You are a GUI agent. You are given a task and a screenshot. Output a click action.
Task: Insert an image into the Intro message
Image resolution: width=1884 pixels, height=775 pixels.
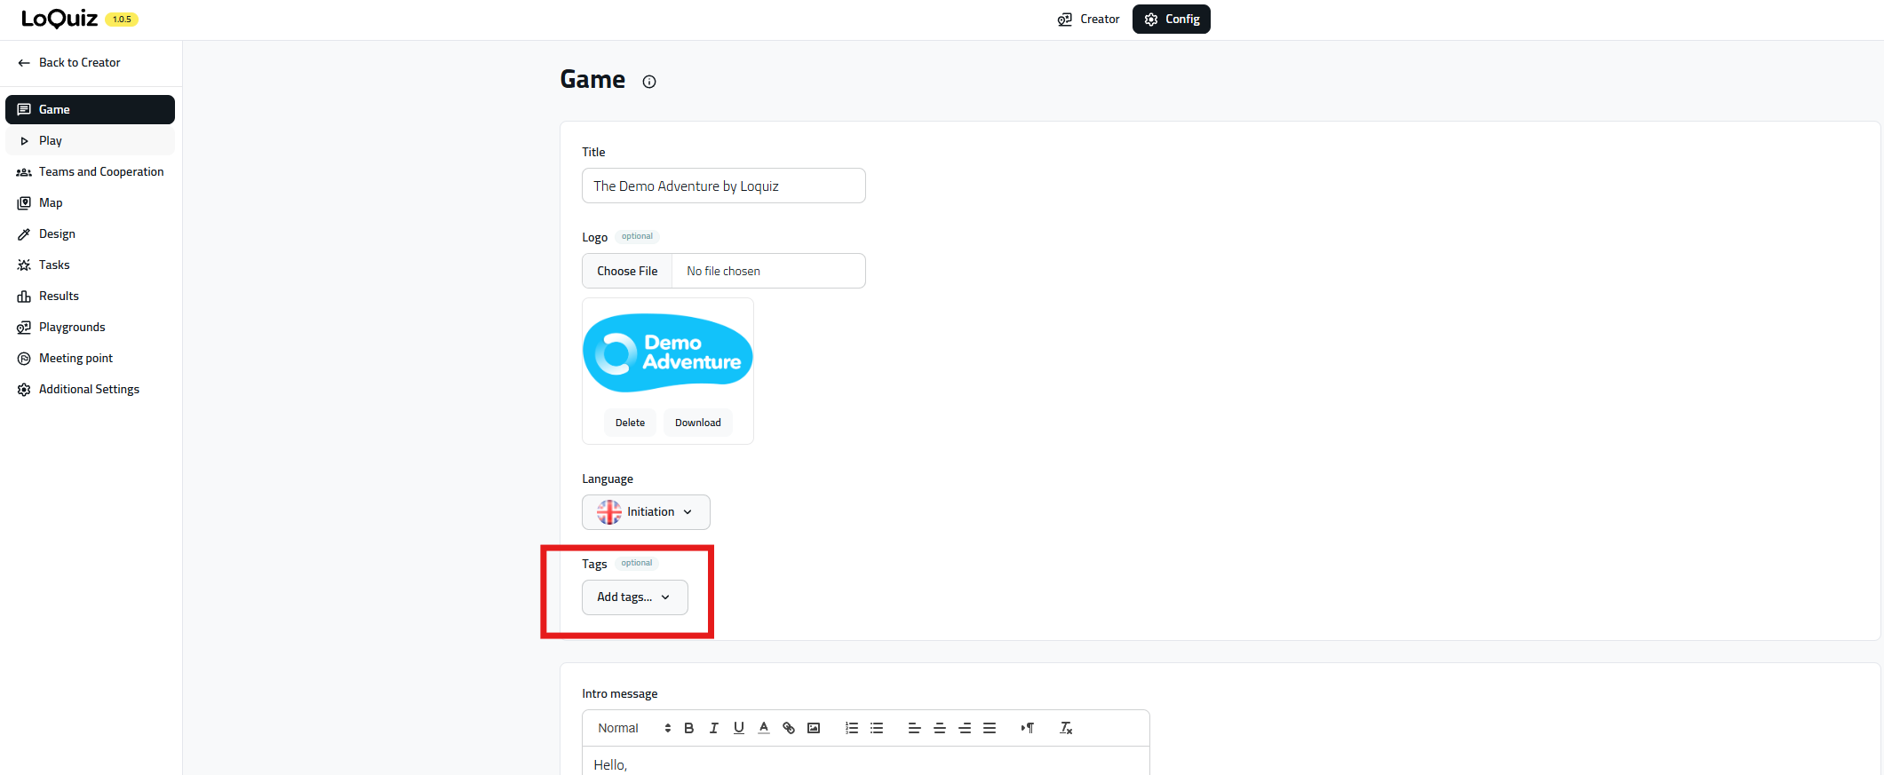click(813, 728)
